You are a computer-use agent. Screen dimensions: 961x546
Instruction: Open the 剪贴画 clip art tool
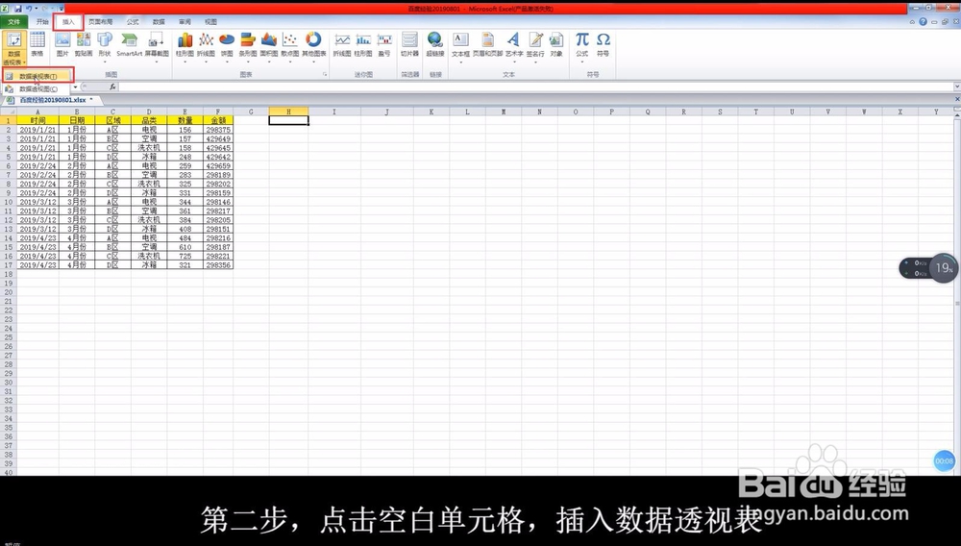point(84,44)
